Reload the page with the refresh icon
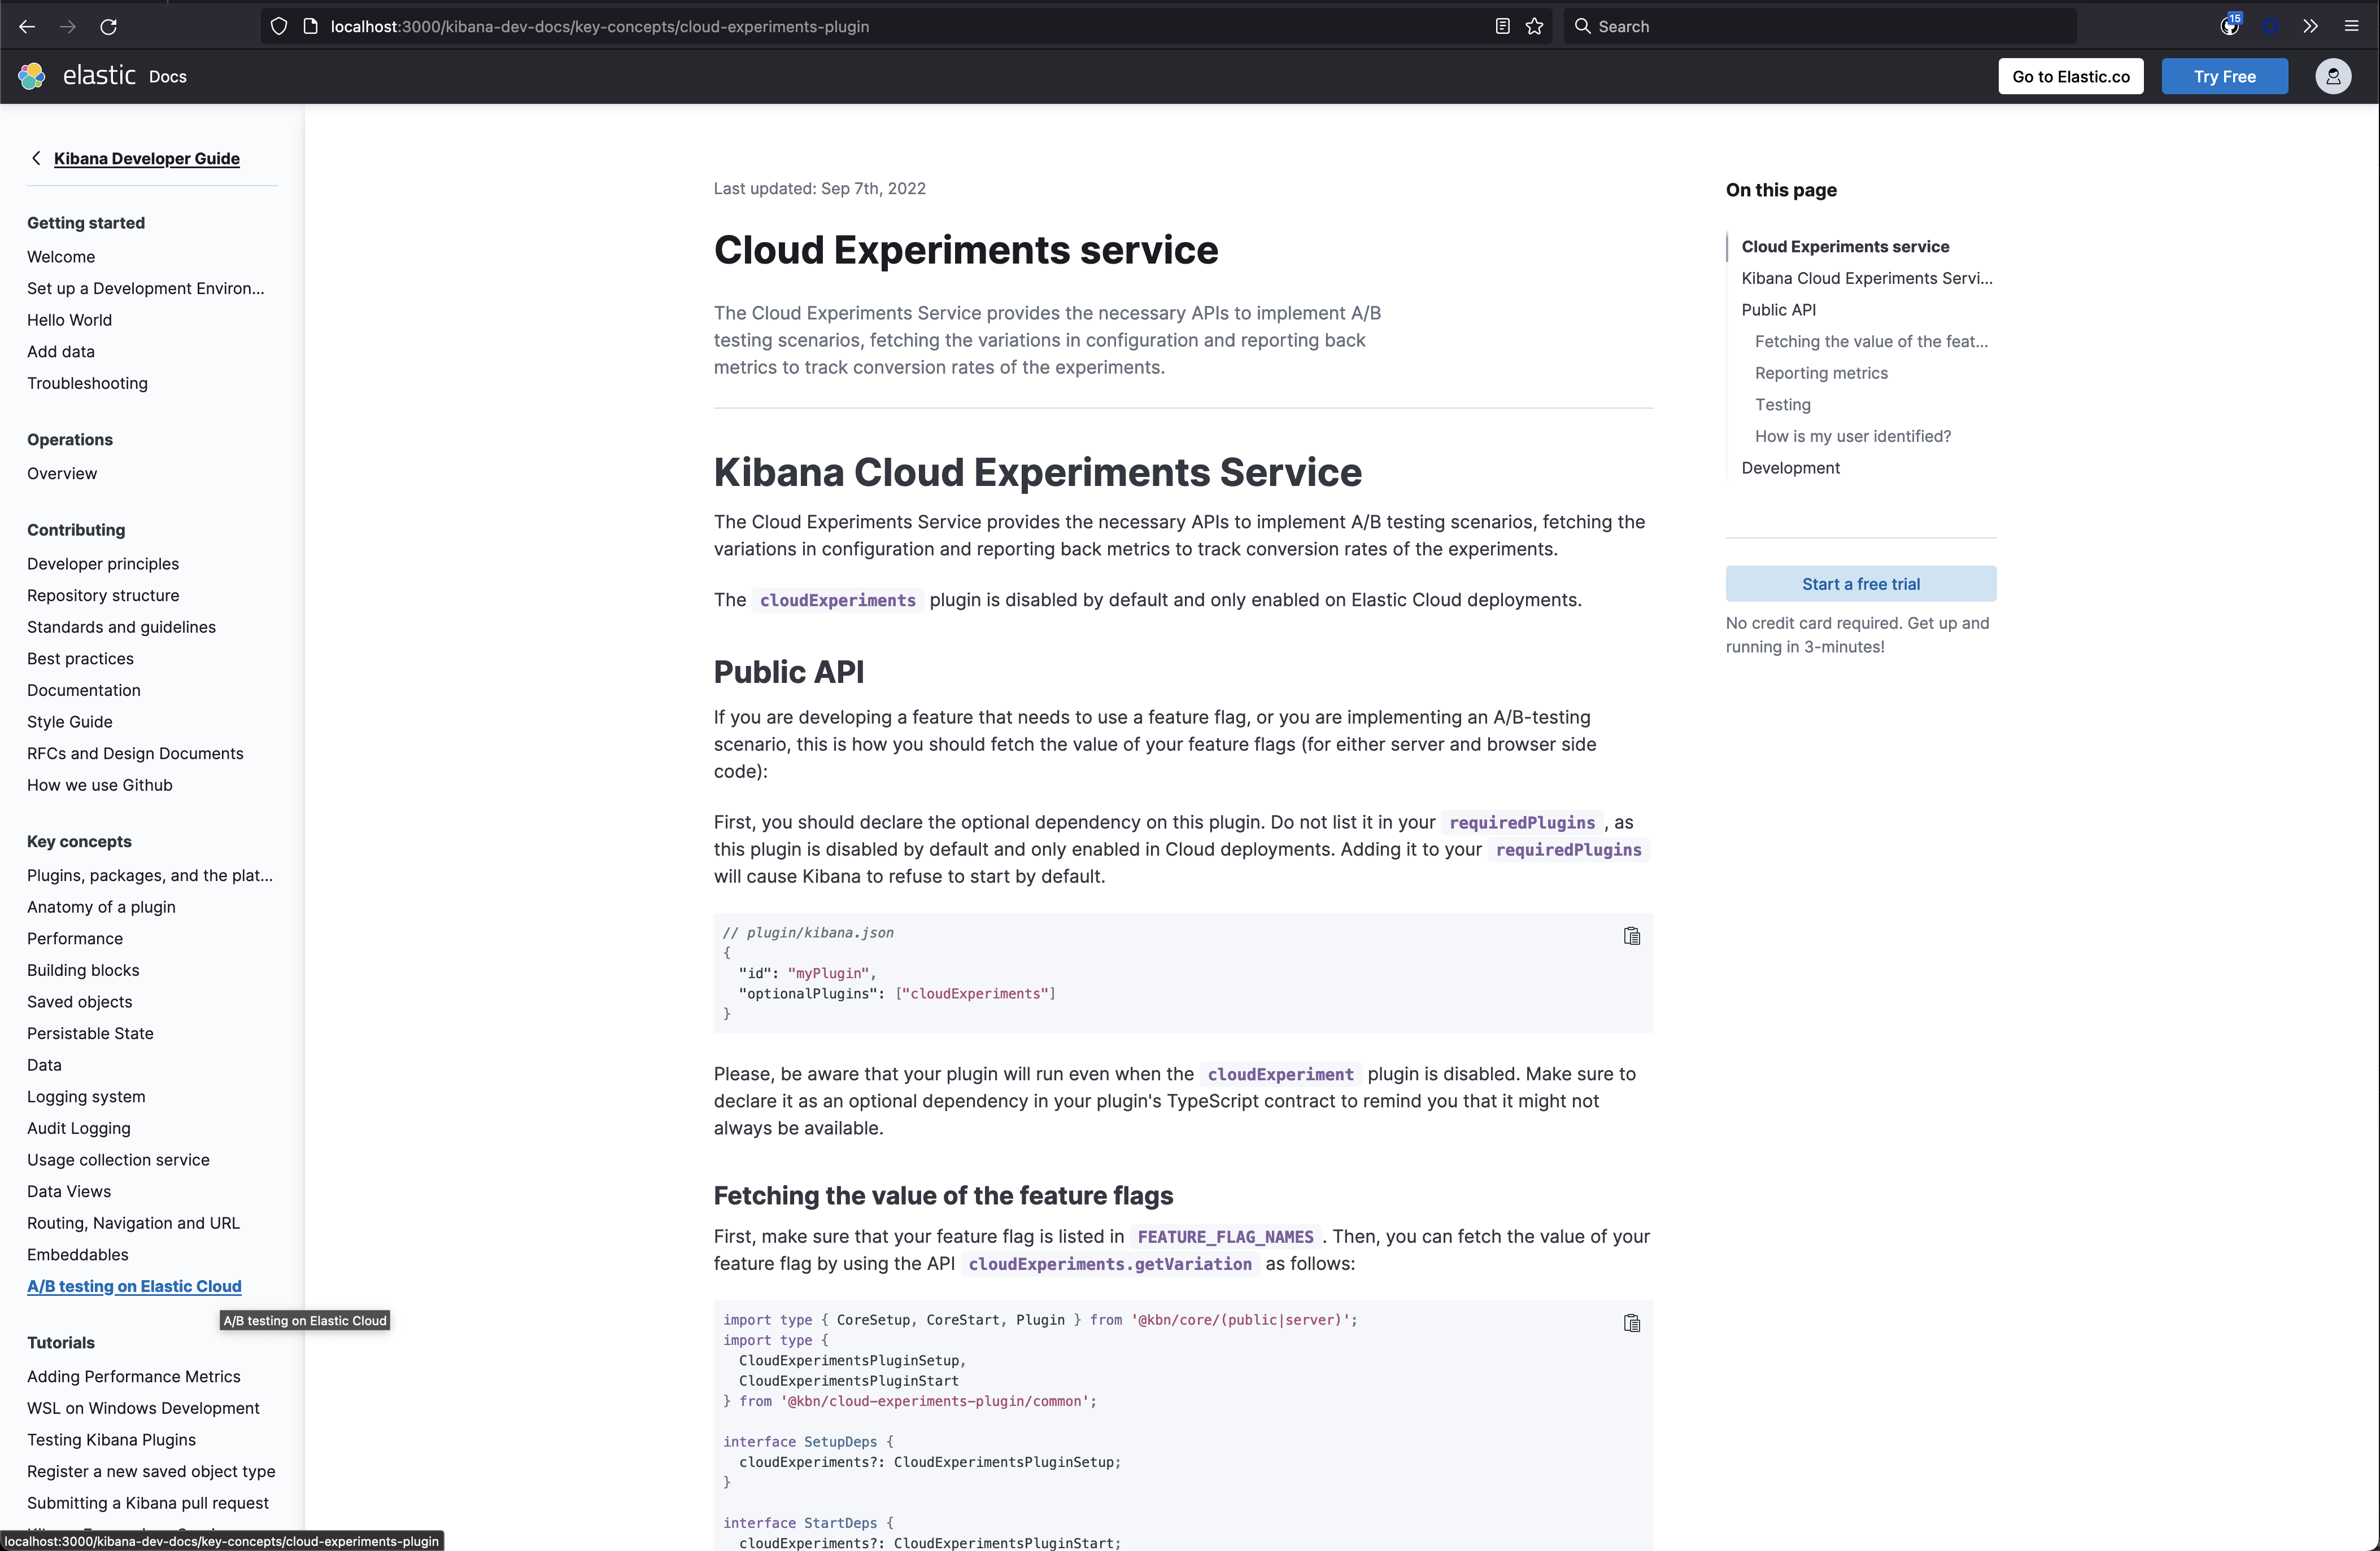The width and height of the screenshot is (2380, 1551). click(x=109, y=27)
